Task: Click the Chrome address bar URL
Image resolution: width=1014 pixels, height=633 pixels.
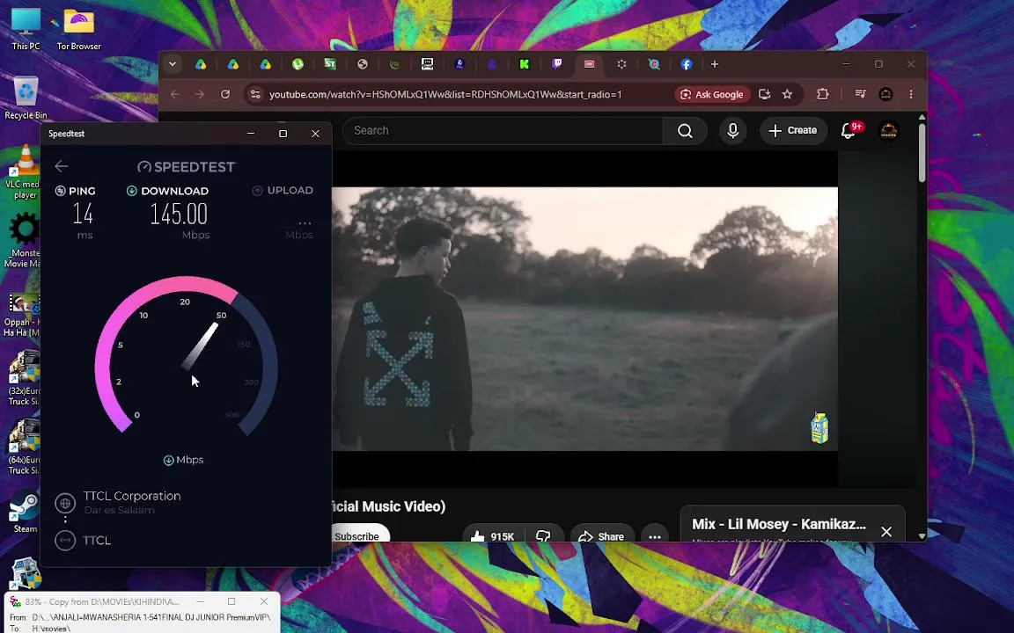Action: pyautogui.click(x=445, y=94)
